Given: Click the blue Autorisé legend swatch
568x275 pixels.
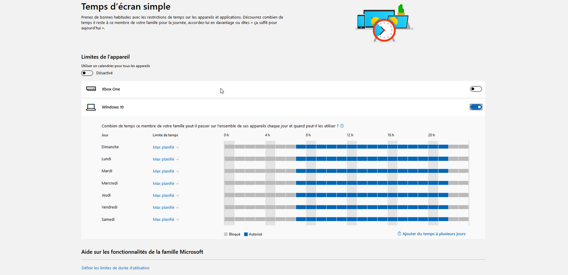Looking at the screenshot, I should (246, 234).
